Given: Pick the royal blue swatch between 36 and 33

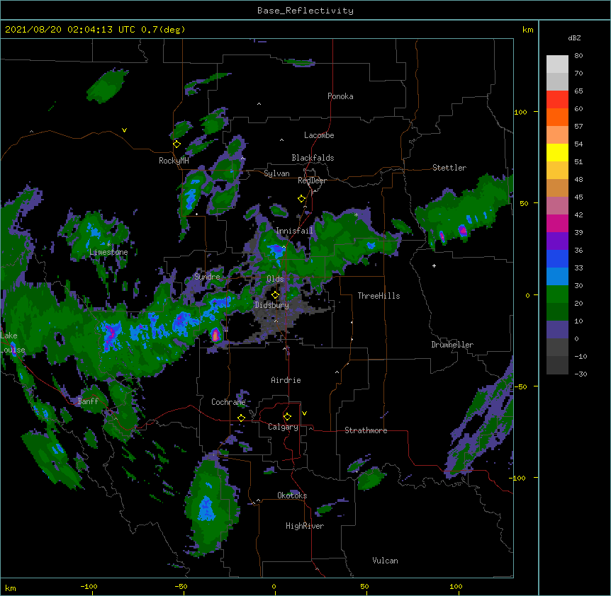Looking at the screenshot, I should pos(557,258).
